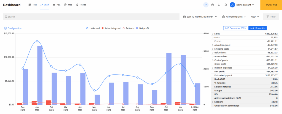Open the clock history icon

213,5
